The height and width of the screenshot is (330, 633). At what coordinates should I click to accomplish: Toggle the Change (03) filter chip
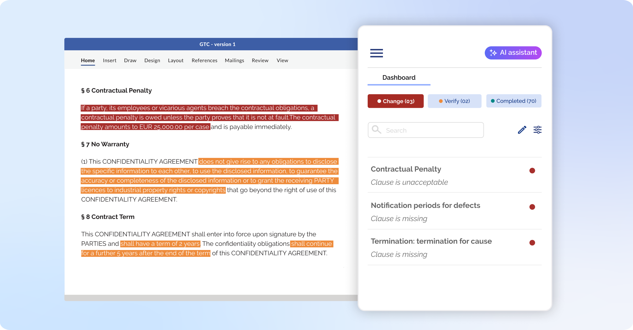coord(395,101)
